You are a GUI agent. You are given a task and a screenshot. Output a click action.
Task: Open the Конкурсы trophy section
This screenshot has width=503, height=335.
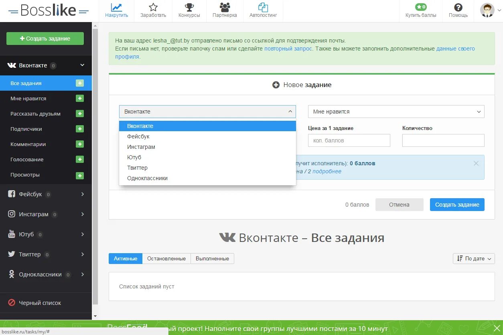point(189,11)
